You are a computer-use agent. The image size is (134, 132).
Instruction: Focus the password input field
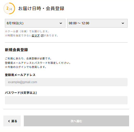click(66, 100)
